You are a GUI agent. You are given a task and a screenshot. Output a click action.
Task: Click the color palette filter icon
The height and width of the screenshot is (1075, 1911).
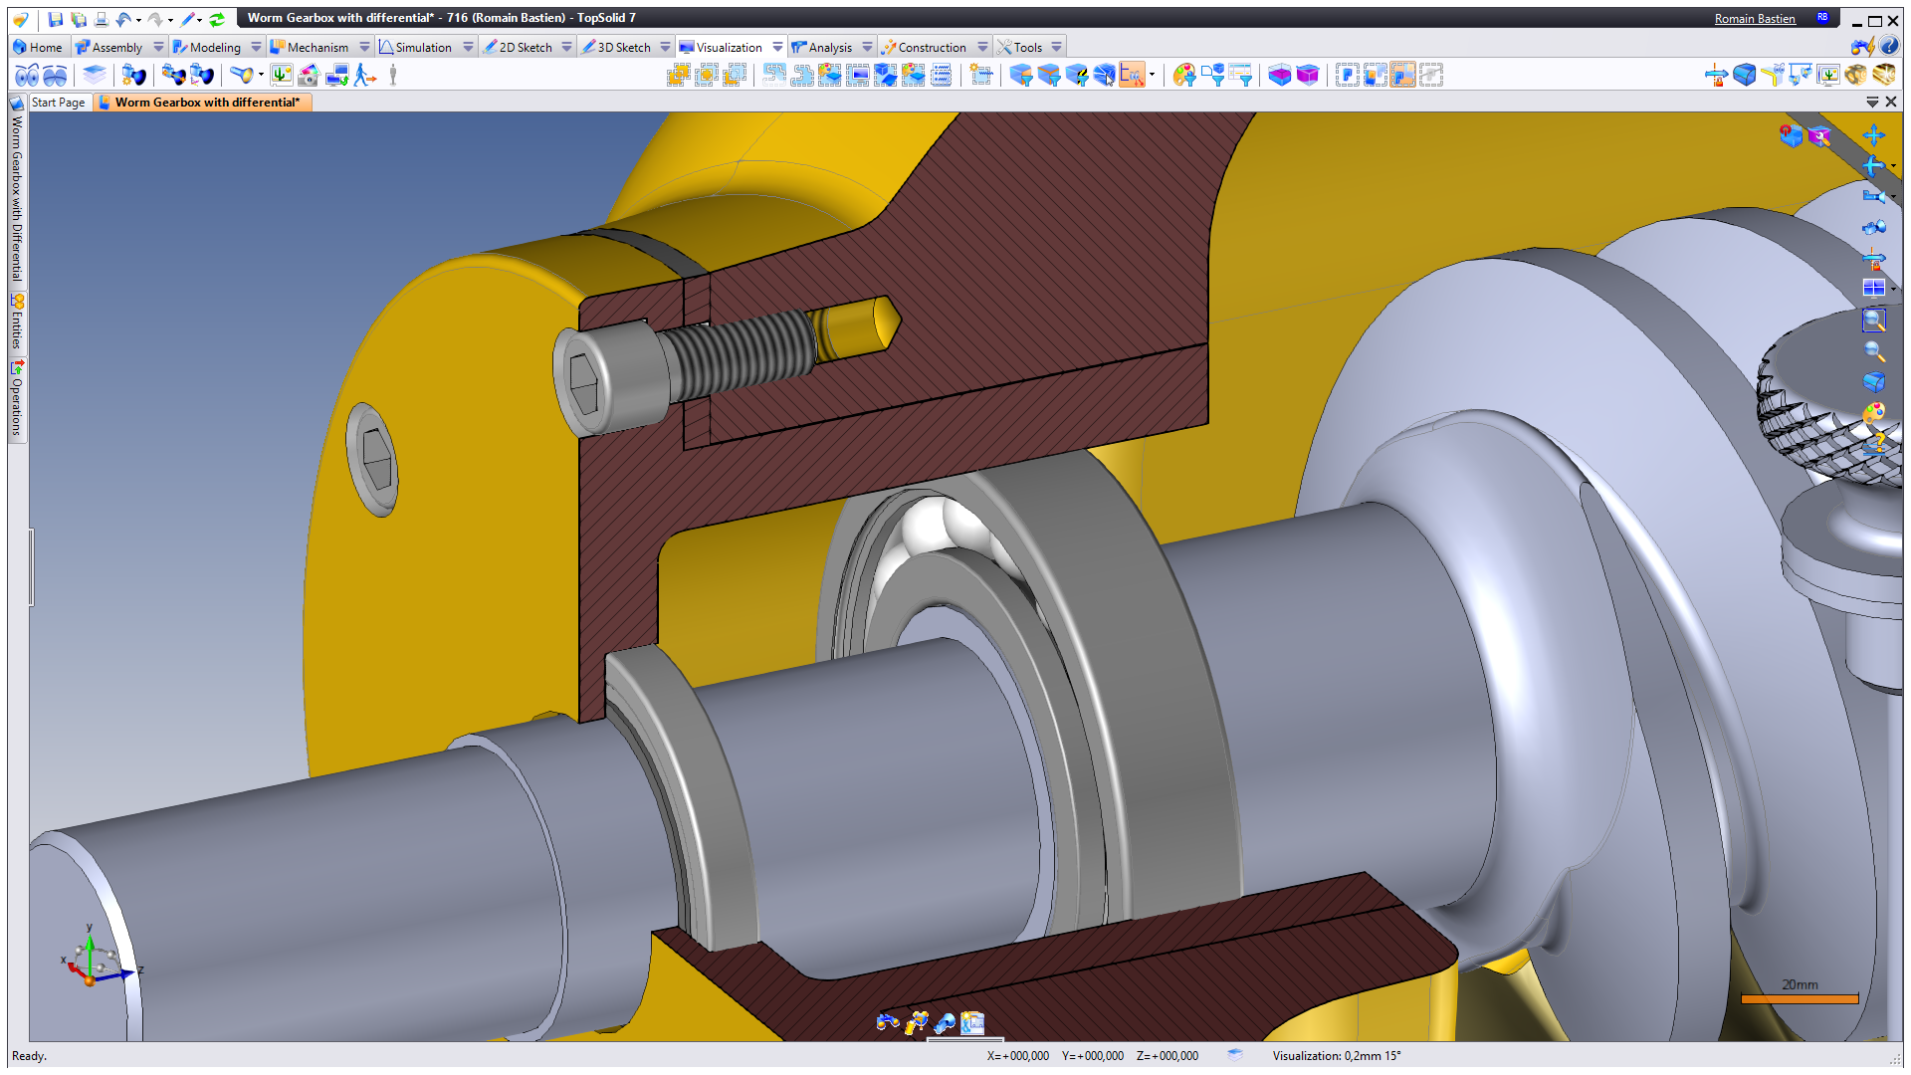tap(1183, 76)
